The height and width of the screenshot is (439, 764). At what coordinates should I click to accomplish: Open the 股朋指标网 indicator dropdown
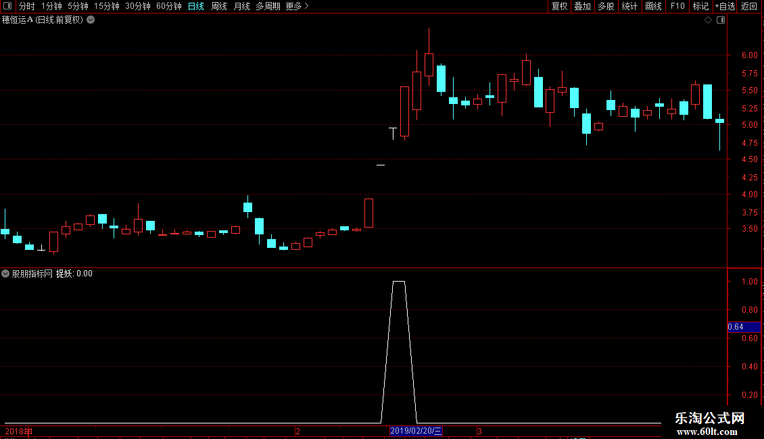[5, 274]
